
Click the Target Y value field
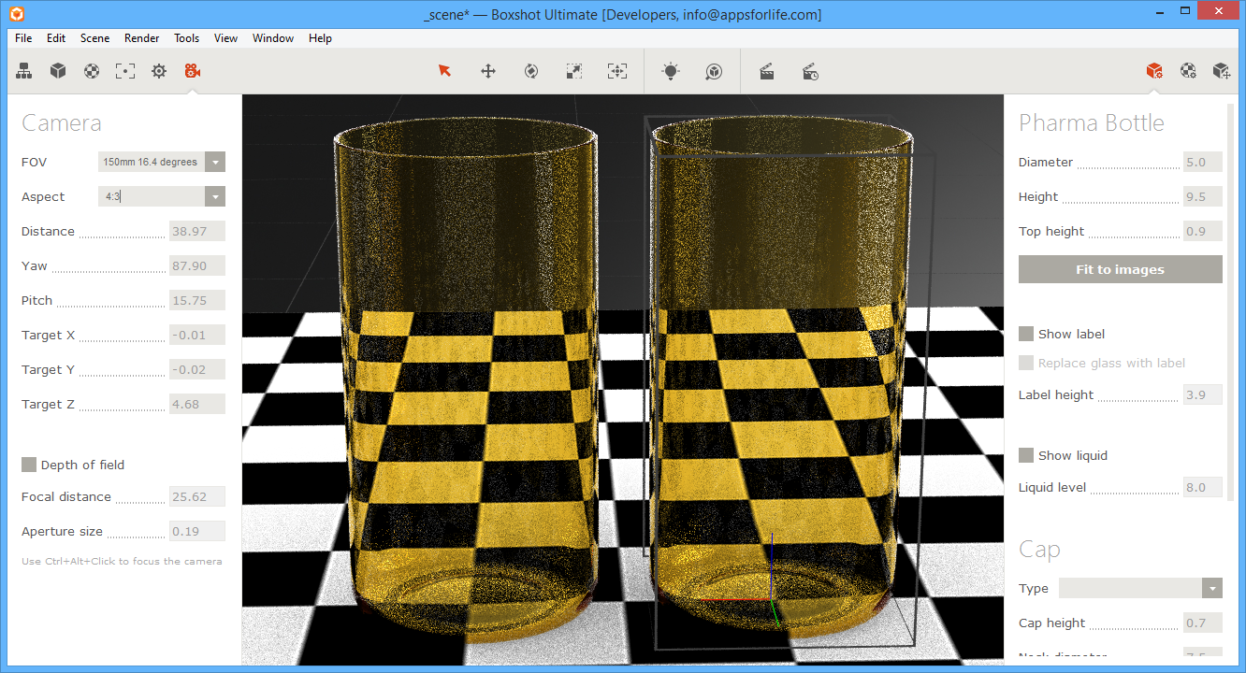coord(197,369)
